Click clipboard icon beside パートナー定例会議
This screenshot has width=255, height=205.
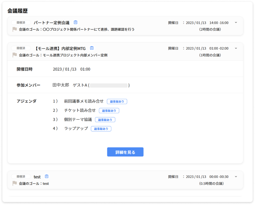tap(75, 22)
